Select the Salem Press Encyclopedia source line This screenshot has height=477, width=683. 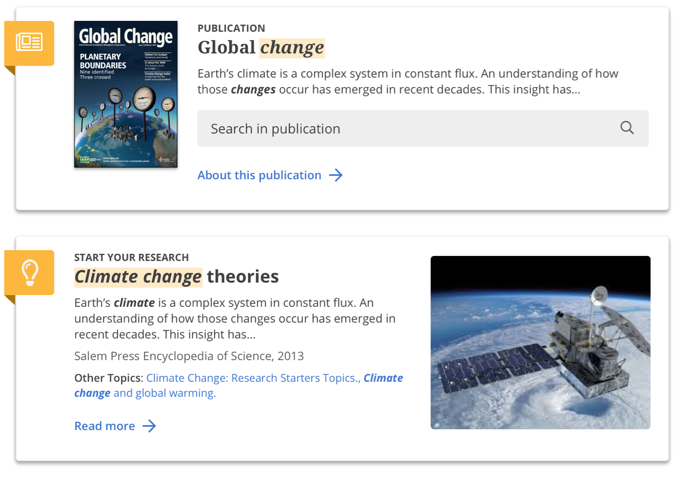tap(189, 356)
